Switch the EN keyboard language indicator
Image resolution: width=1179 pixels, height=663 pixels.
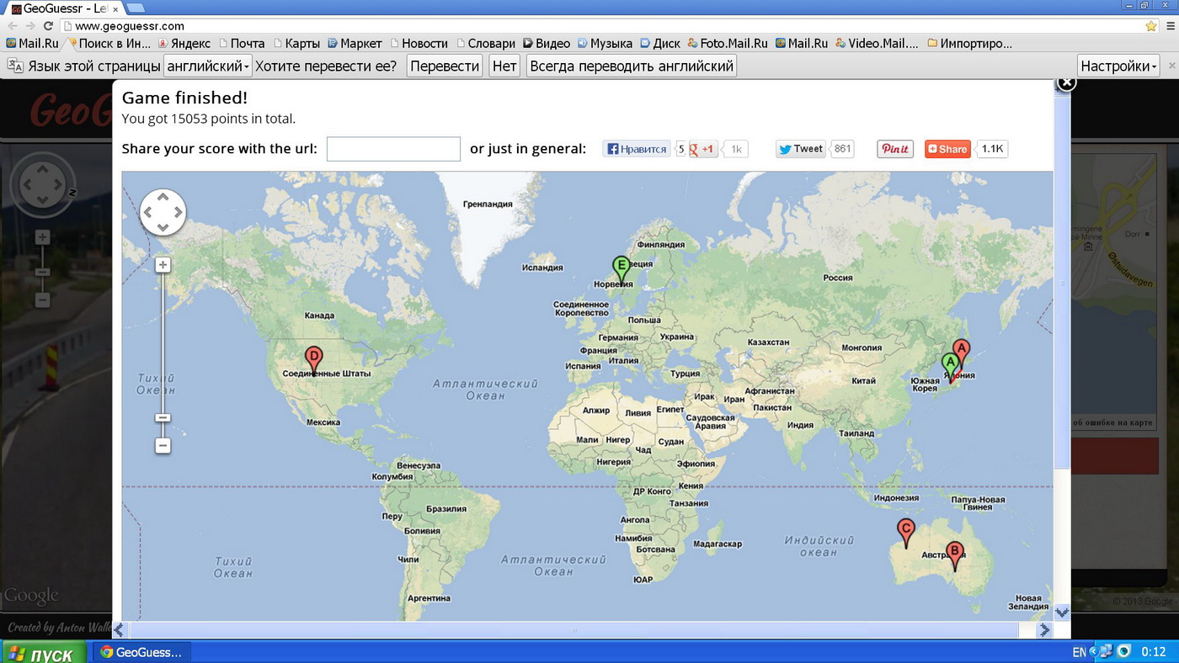(1079, 652)
